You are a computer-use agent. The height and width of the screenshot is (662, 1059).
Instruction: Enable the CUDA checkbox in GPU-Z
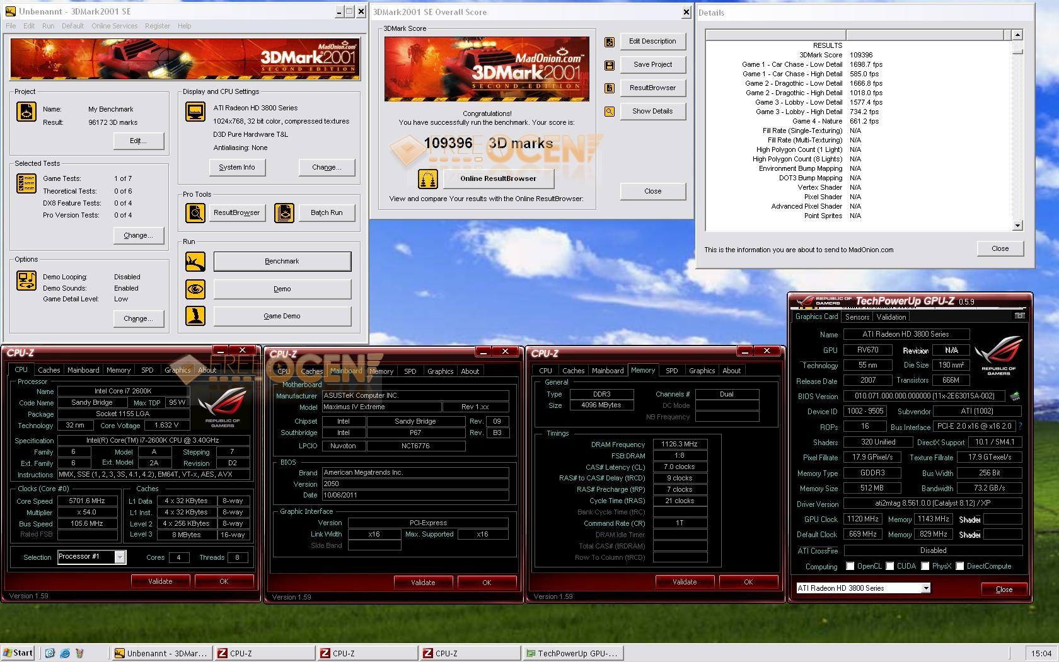889,566
